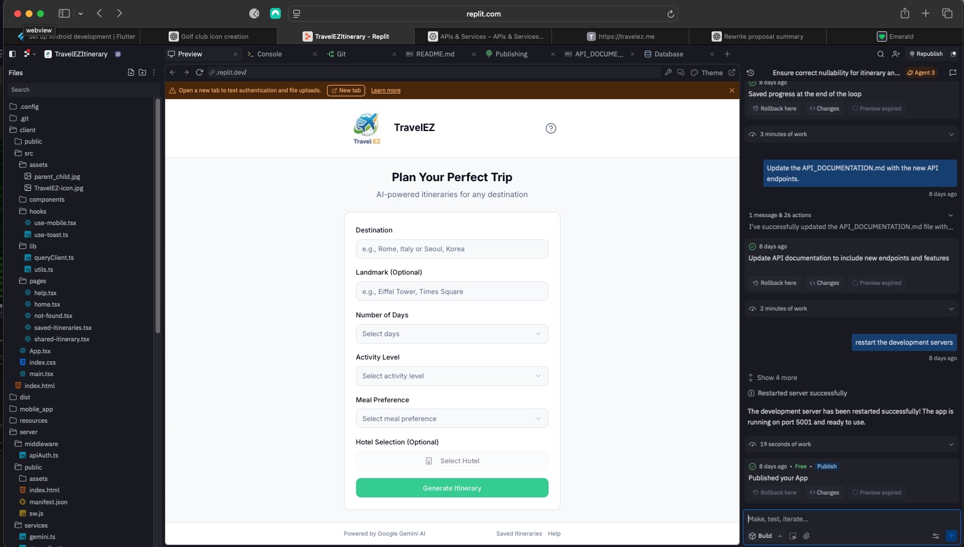Open the agent settings sliders
This screenshot has height=547, width=964.
click(x=935, y=536)
